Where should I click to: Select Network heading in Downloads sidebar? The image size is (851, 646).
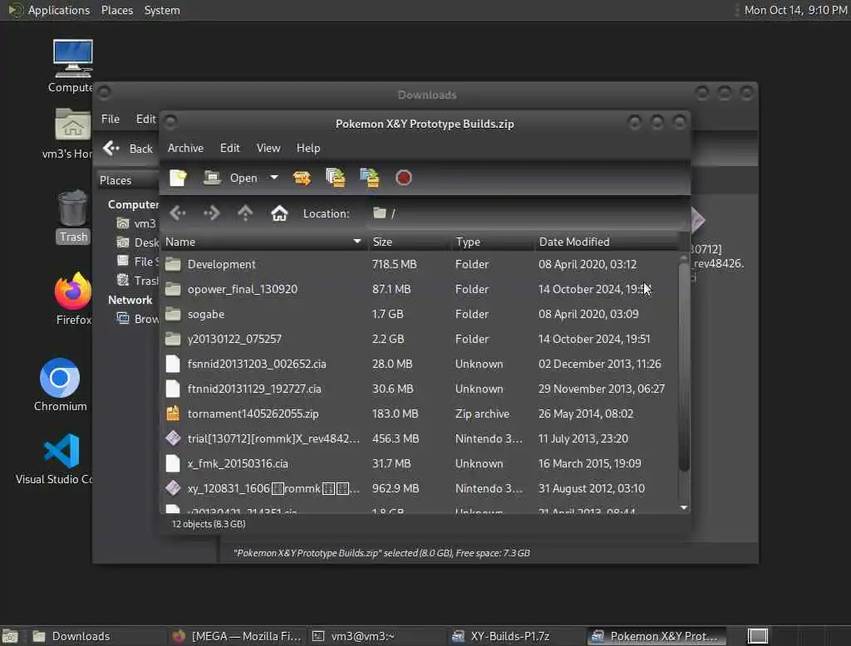pos(130,300)
